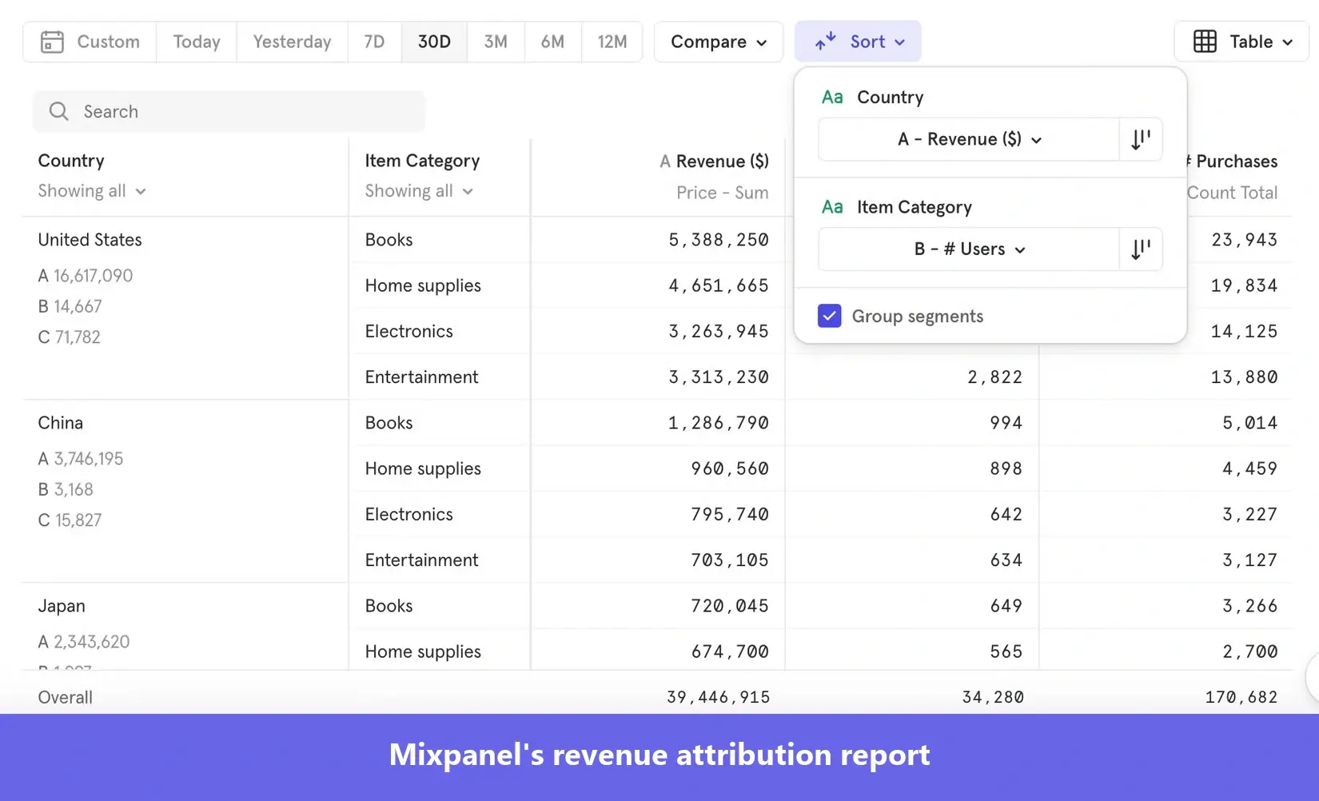Screen dimensions: 1319x801
Task: Click the Aa icon beside Item Category
Action: click(x=832, y=207)
